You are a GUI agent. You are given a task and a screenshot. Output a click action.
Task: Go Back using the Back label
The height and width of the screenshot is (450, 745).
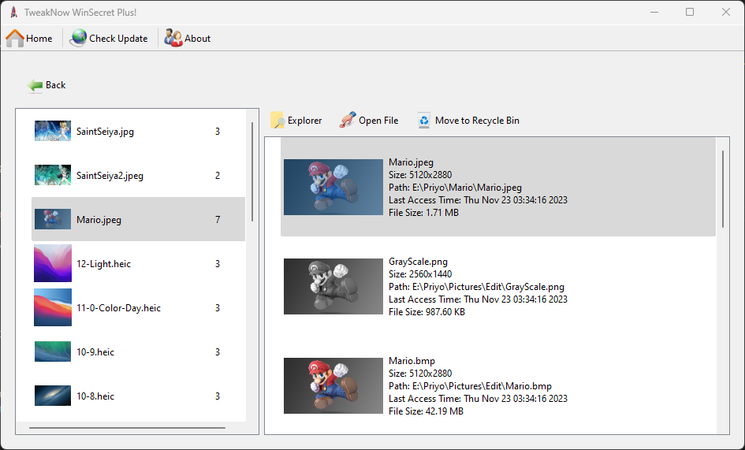(56, 85)
